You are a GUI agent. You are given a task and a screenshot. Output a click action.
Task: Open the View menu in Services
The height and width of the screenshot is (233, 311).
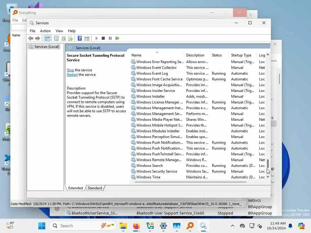tap(59, 31)
